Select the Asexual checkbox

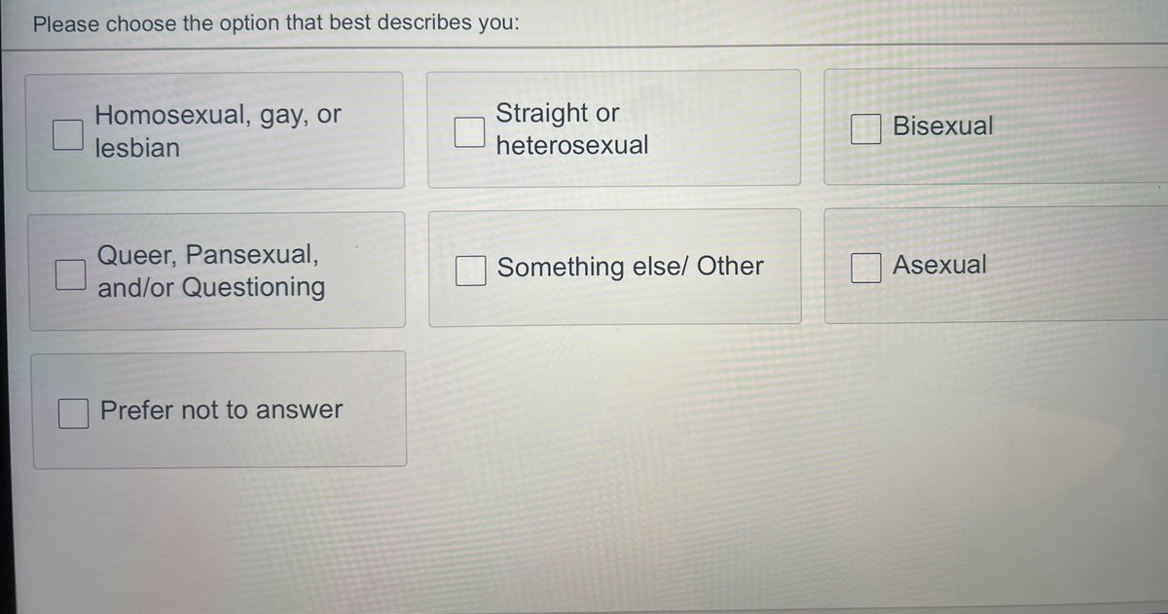tap(864, 268)
